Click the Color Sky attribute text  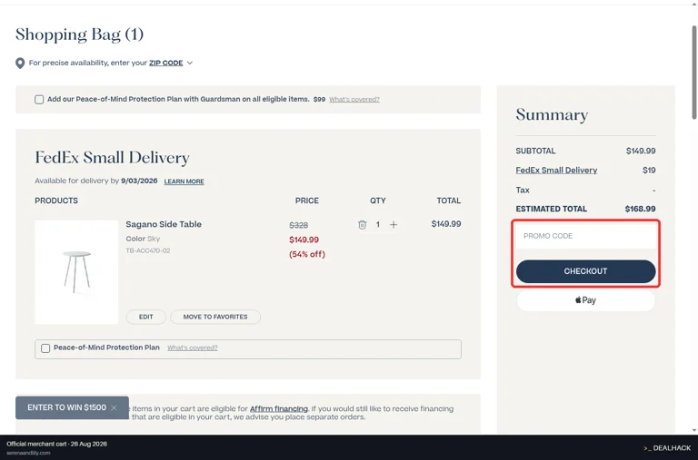pos(143,239)
